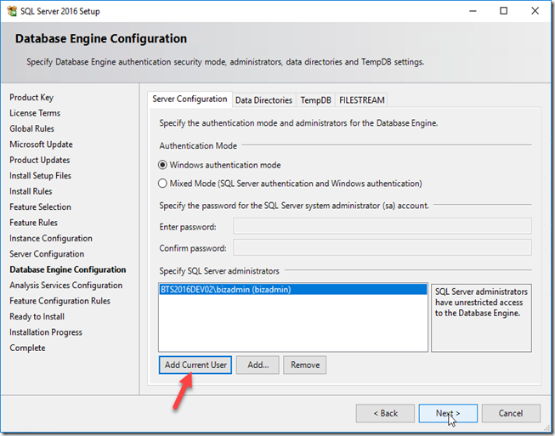The height and width of the screenshot is (436, 555).
Task: Proceed with the Next button
Action: tap(448, 413)
